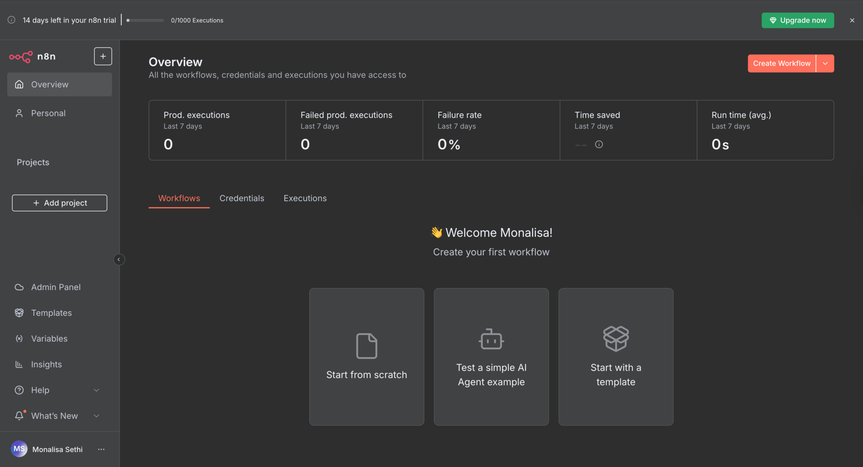The image size is (863, 467).
Task: Click the Failure rate stat card
Action: tap(491, 130)
